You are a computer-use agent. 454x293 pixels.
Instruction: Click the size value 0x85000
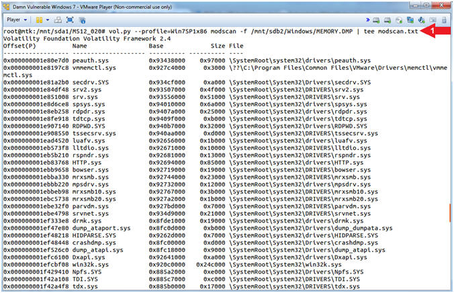click(x=212, y=163)
